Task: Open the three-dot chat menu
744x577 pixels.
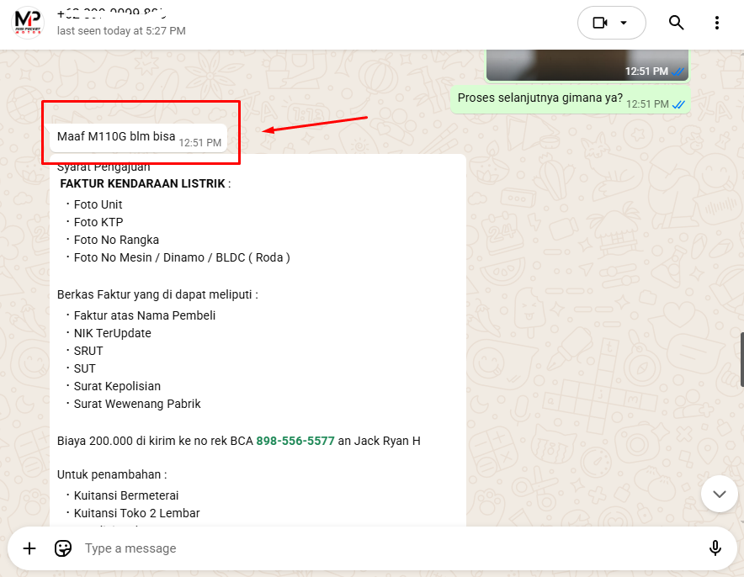Action: tap(716, 23)
